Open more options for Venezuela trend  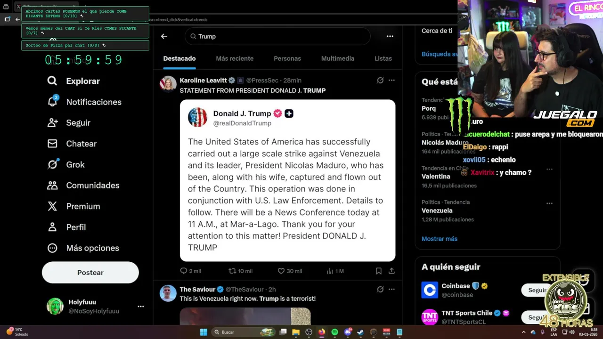pos(549,203)
